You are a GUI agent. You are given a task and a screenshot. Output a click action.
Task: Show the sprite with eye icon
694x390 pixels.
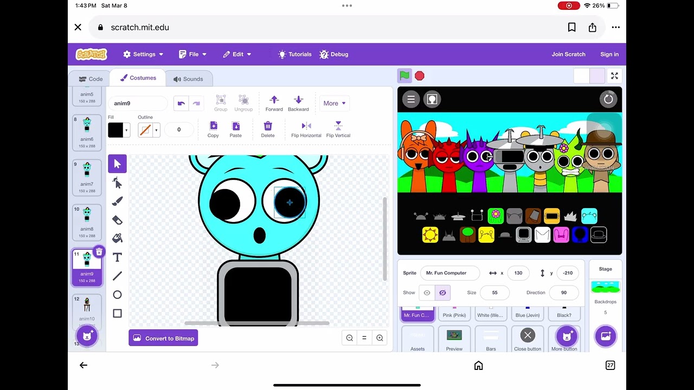(x=427, y=292)
